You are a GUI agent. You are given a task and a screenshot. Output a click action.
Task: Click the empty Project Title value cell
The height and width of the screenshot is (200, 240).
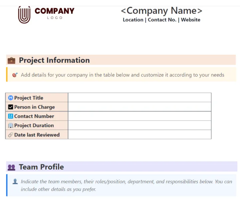coord(140,98)
